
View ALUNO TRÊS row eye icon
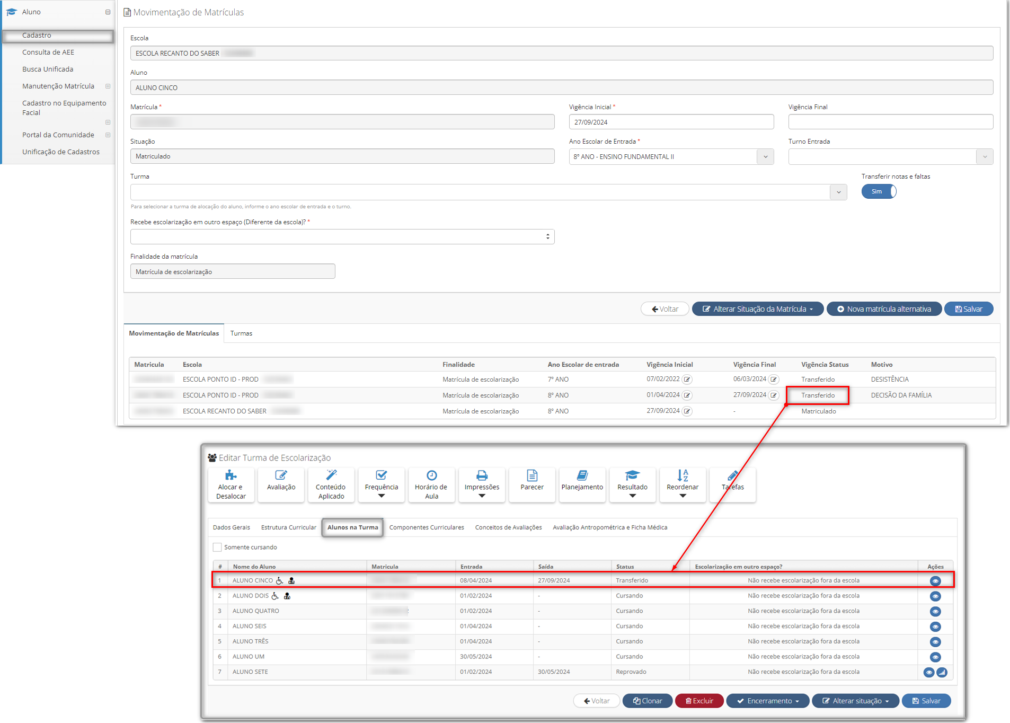tap(935, 642)
